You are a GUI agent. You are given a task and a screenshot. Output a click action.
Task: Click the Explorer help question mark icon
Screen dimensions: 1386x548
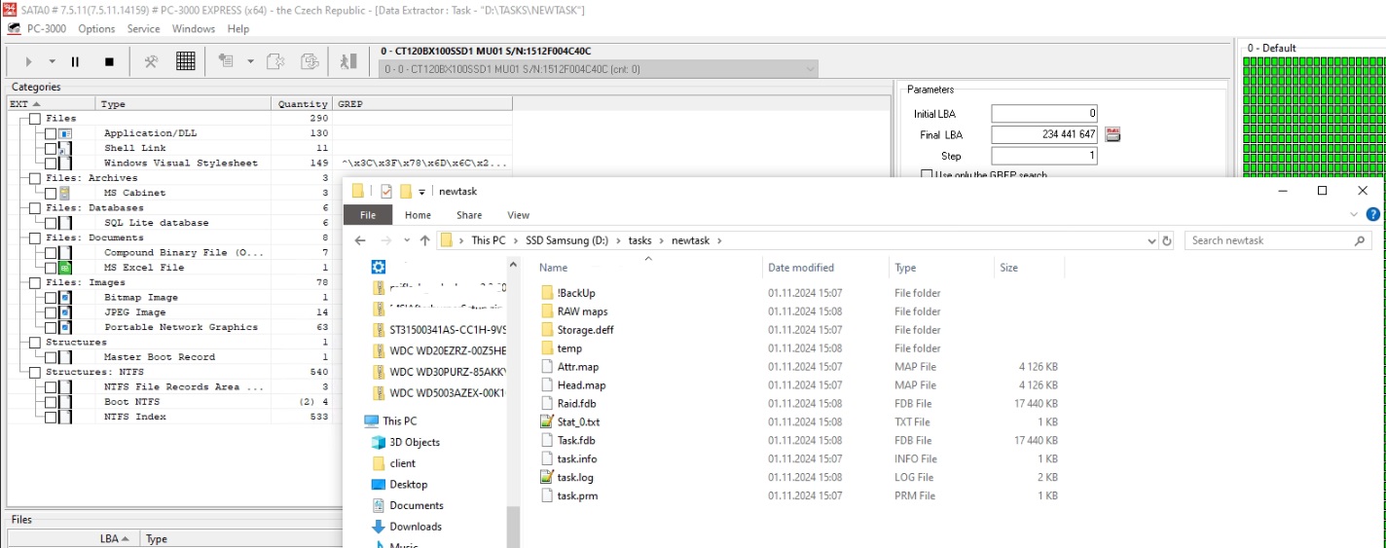pyautogui.click(x=1373, y=214)
